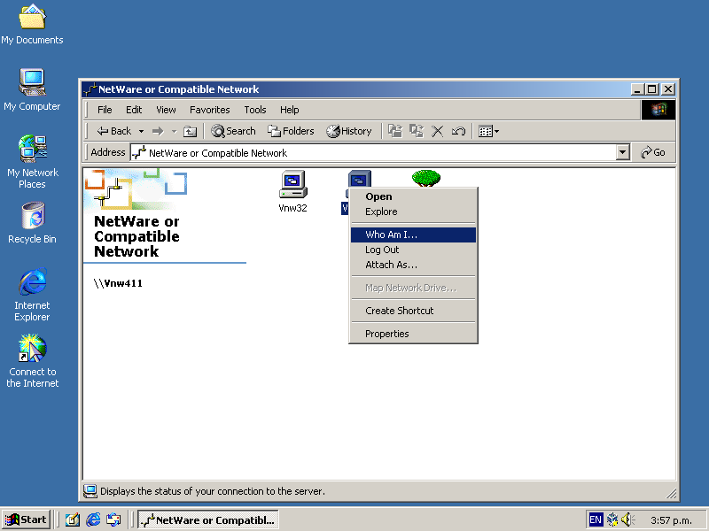
Task: Launch Internet Explorer desktop icon
Action: [x=32, y=295]
